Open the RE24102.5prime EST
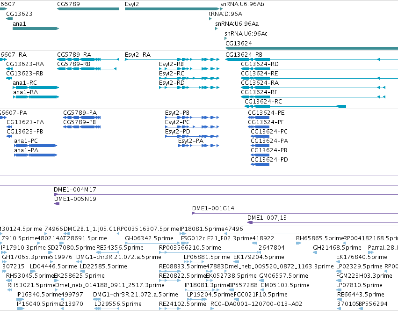 [x=170, y=309]
